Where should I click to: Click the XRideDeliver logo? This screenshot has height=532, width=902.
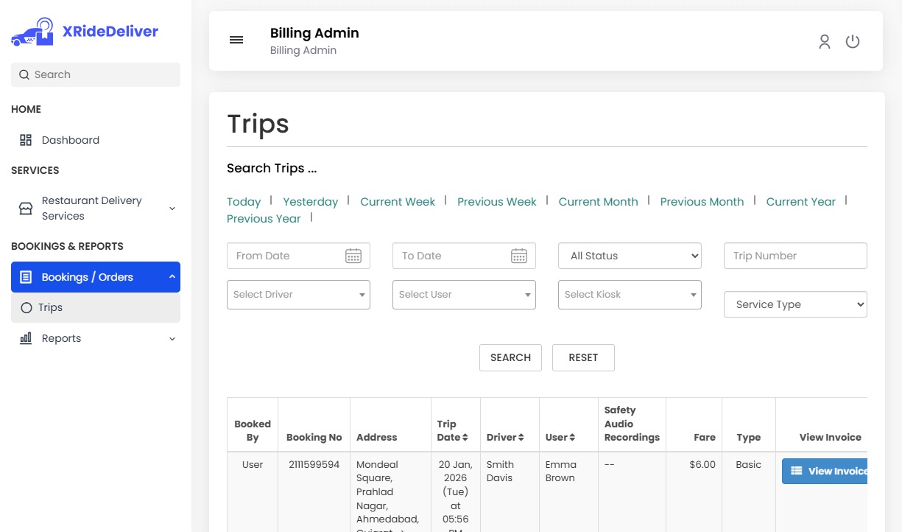(85, 32)
